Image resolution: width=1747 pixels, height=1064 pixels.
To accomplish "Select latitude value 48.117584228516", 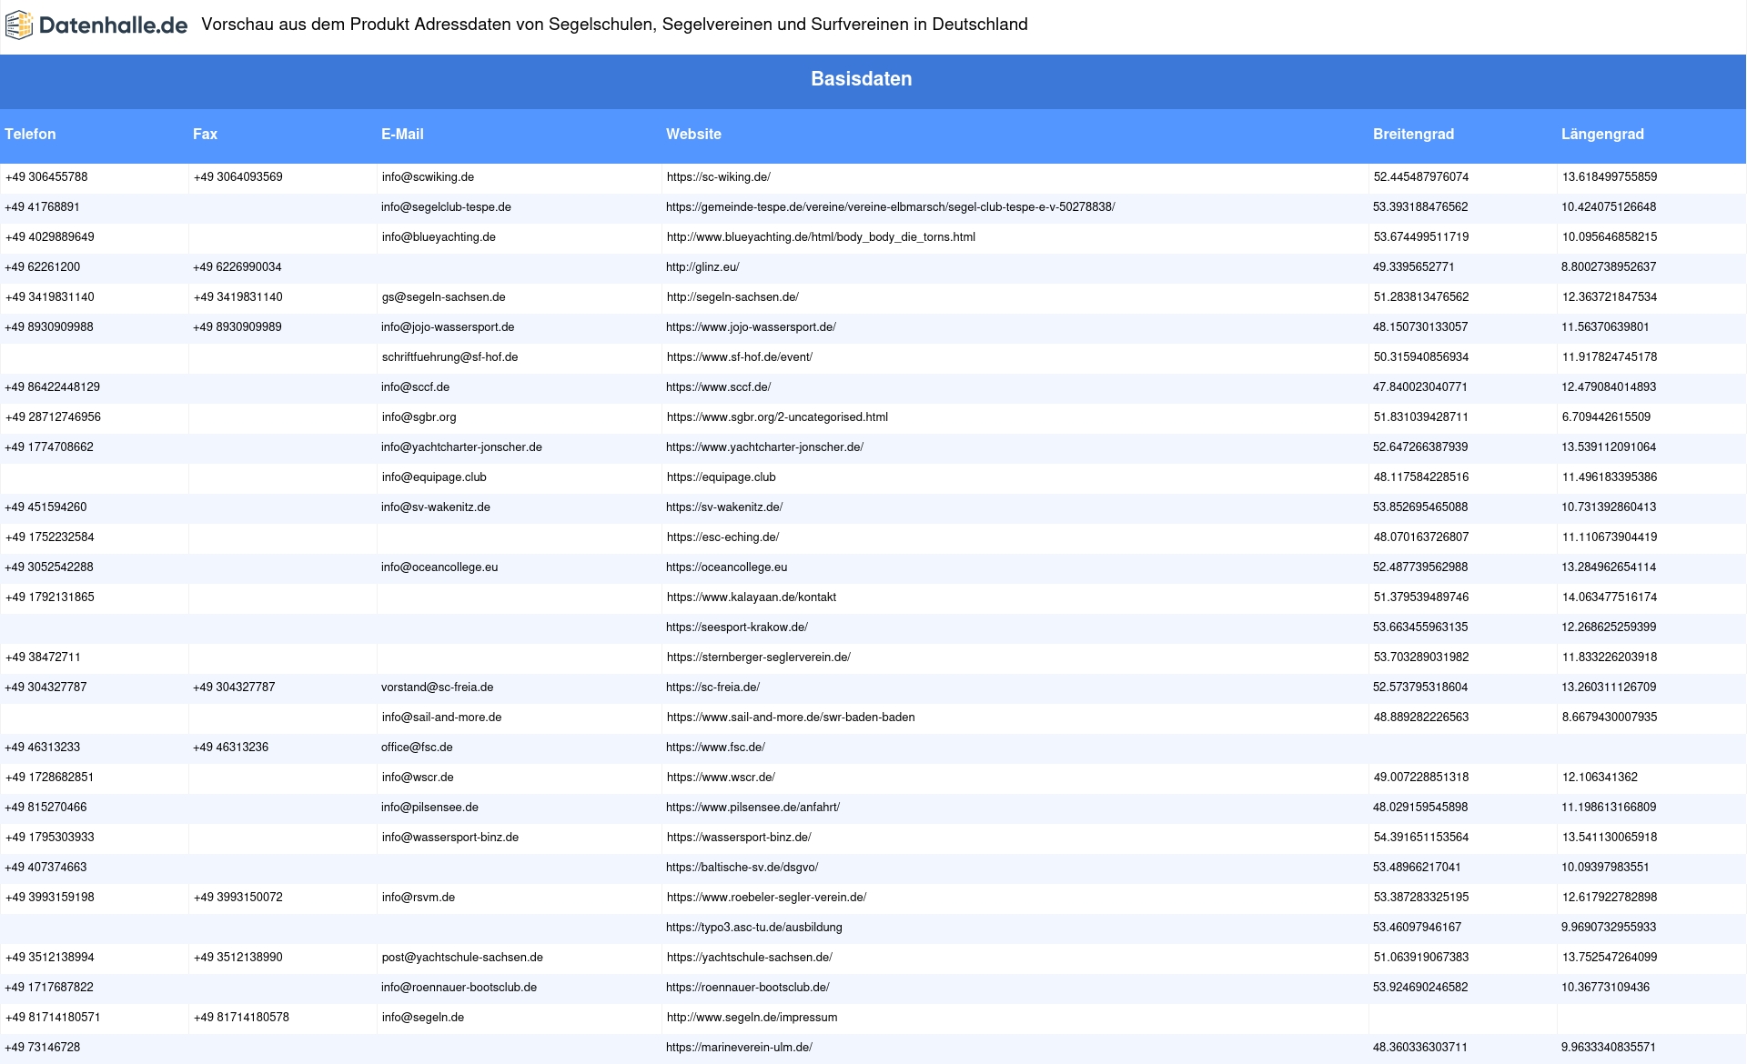I will [x=1420, y=477].
